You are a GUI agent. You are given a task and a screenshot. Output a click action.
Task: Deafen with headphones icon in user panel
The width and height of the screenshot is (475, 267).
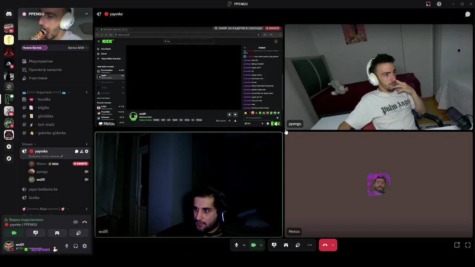pos(76,246)
